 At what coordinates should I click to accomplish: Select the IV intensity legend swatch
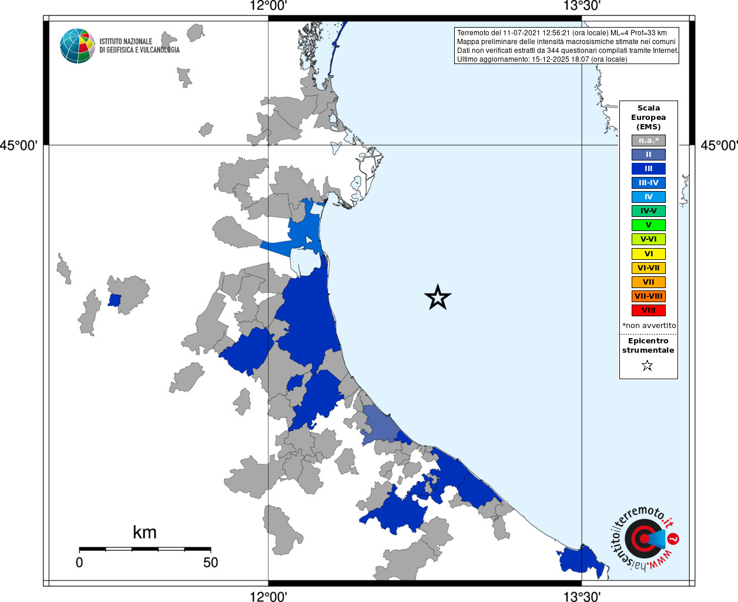(x=649, y=197)
